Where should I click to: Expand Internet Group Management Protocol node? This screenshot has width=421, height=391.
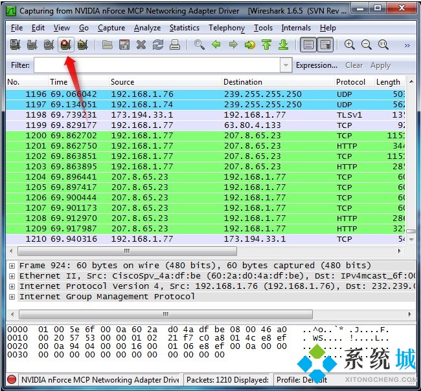click(x=12, y=297)
